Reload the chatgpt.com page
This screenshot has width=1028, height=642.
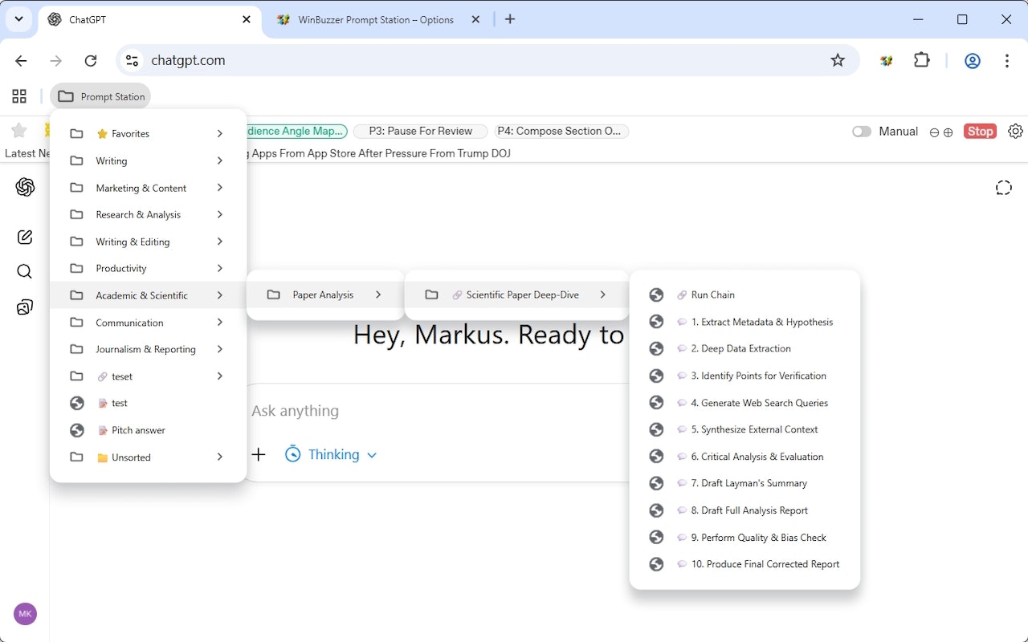[91, 60]
